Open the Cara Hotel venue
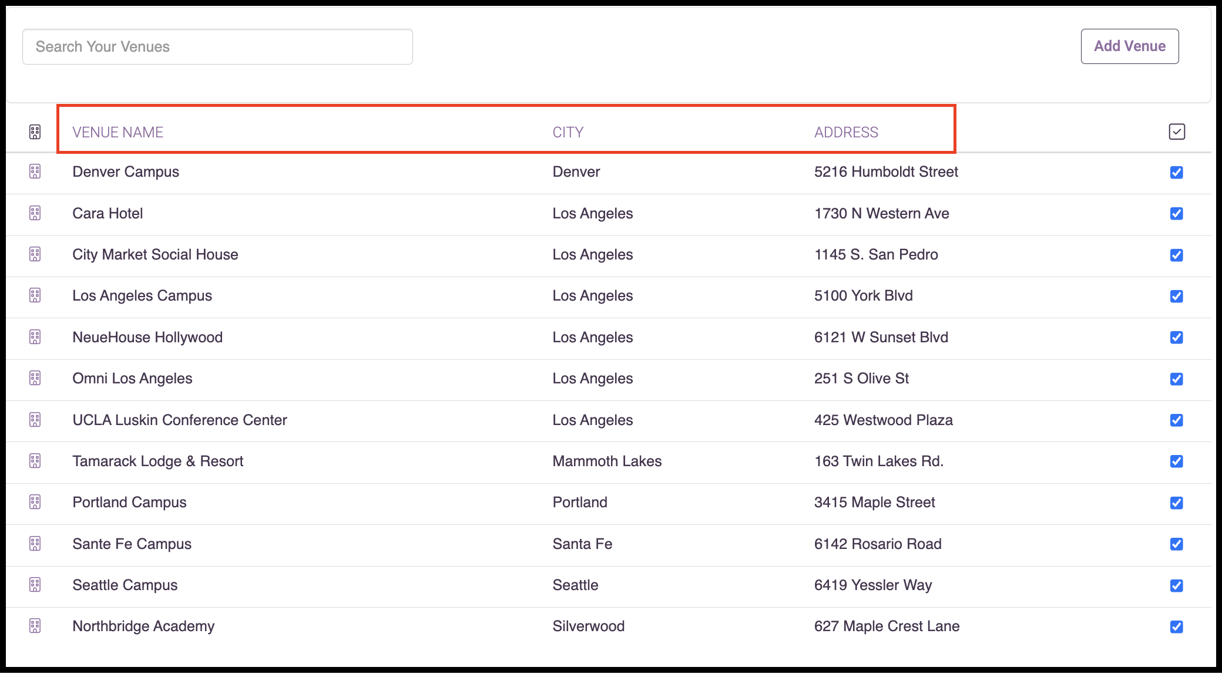 [108, 213]
